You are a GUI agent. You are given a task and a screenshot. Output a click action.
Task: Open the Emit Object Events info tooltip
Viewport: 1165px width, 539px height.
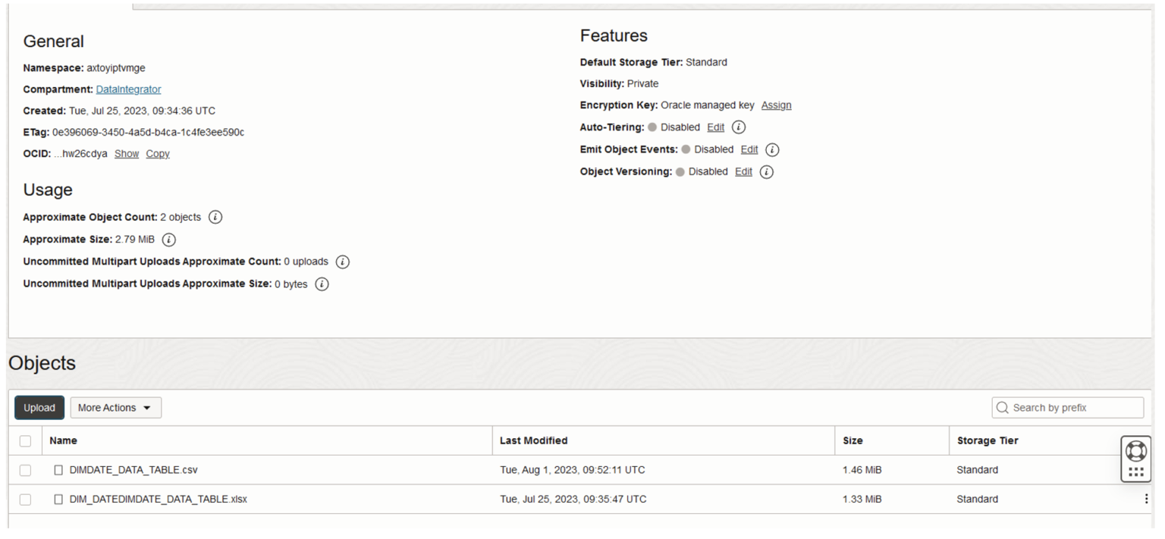click(771, 149)
